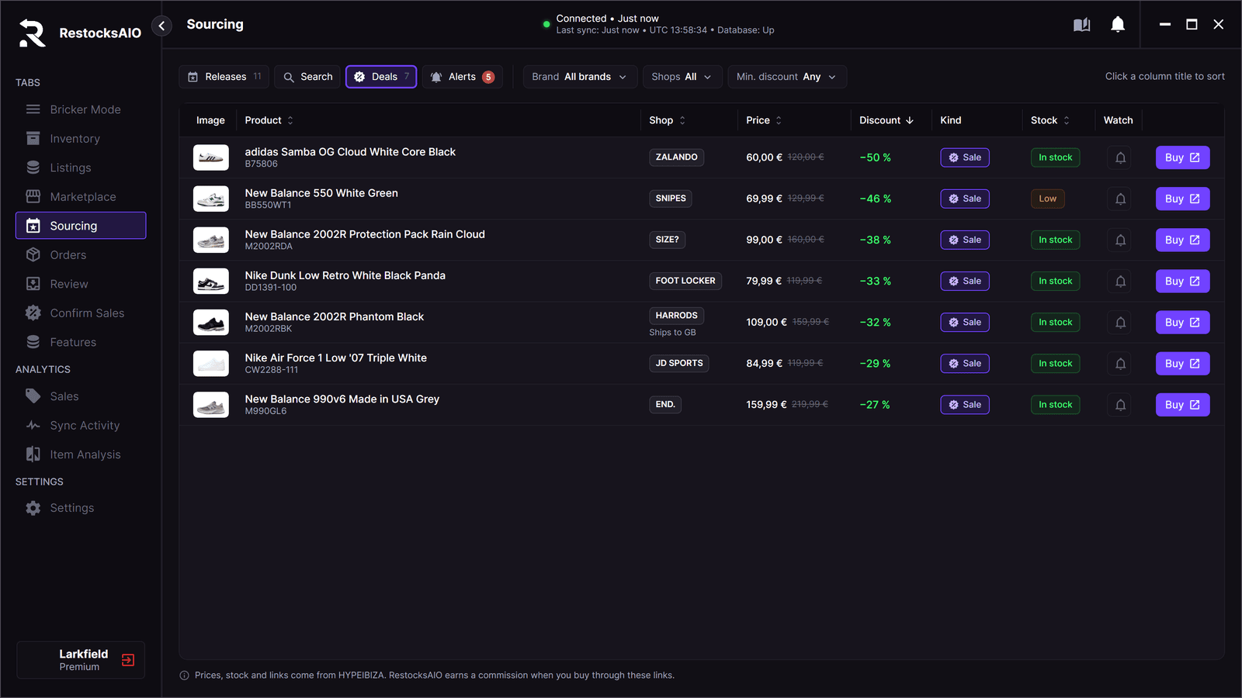Open Sync Activity in sidebar
1242x698 pixels.
click(x=81, y=426)
